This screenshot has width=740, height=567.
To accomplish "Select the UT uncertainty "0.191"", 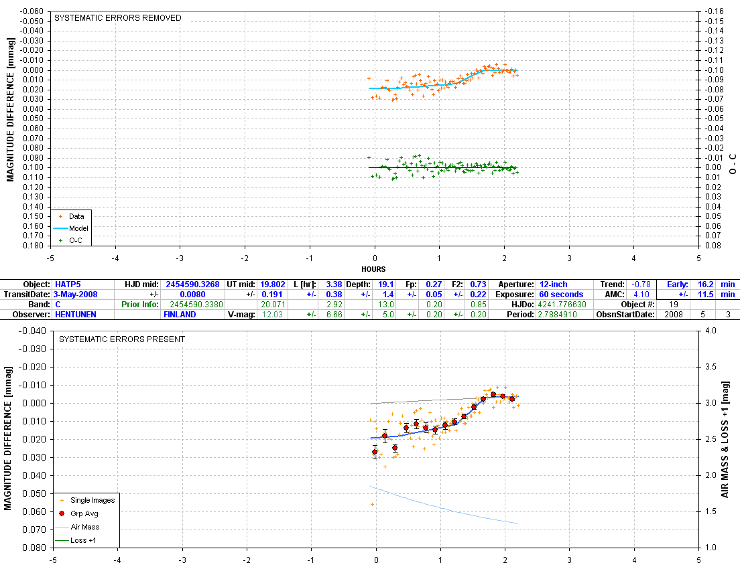I will (x=272, y=295).
